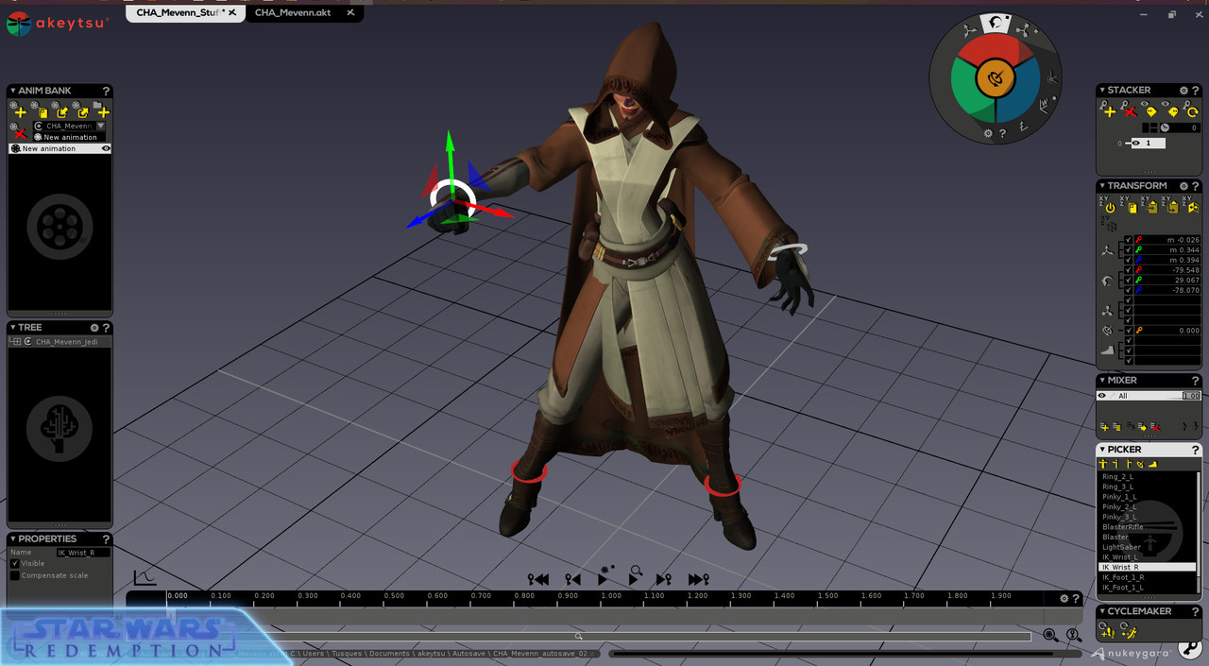This screenshot has width=1209, height=666.
Task: Toggle Compensate scale checkbox
Action: coord(14,575)
